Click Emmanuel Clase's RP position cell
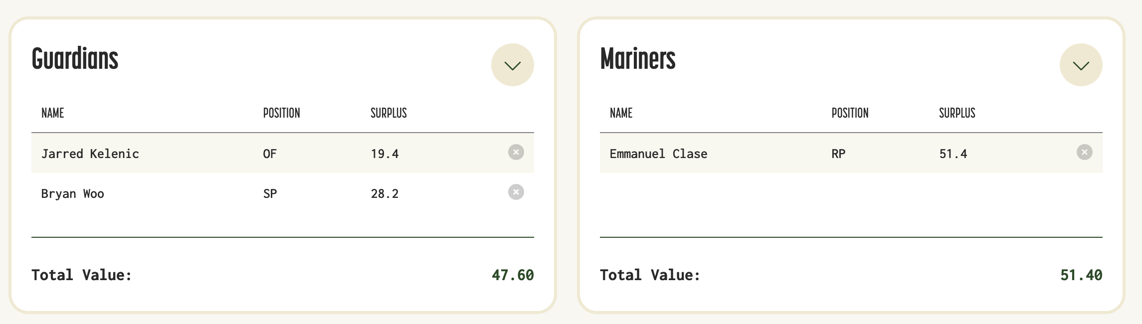This screenshot has width=1142, height=324. pos(838,154)
